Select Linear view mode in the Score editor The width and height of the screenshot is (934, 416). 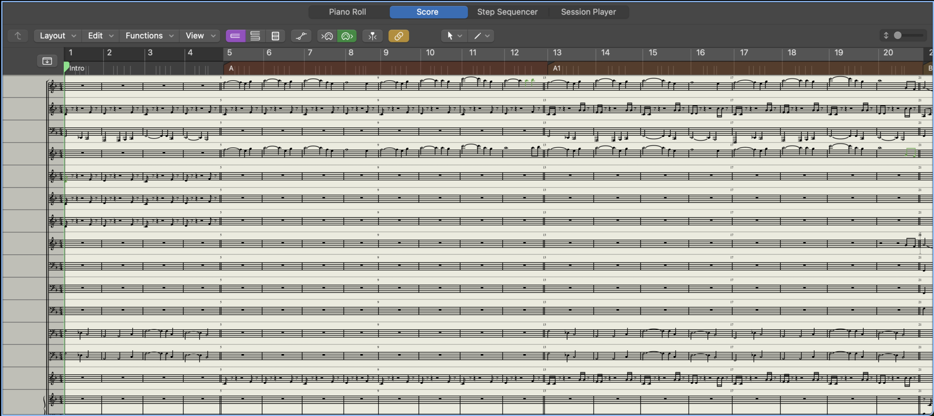[x=235, y=36]
